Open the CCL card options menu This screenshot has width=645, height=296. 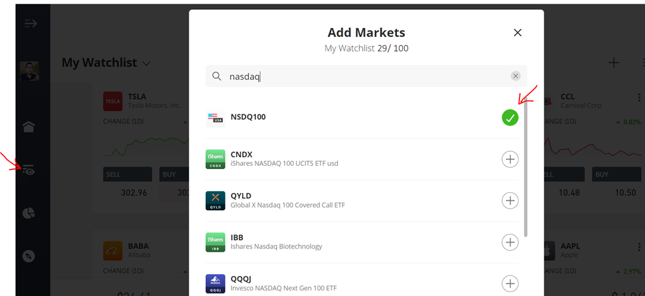(x=639, y=97)
